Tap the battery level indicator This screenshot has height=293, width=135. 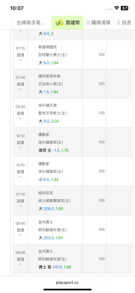[x=124, y=8]
